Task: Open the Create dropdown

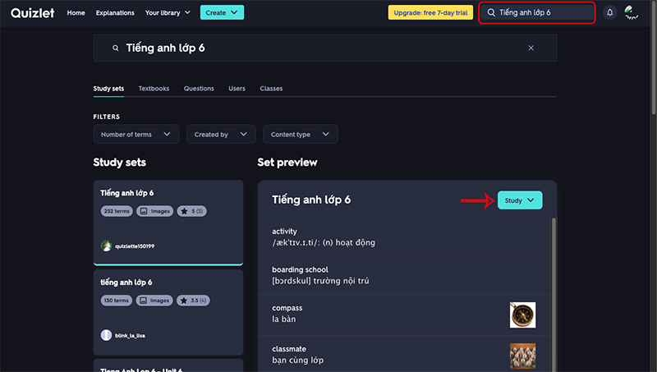Action: (x=222, y=13)
